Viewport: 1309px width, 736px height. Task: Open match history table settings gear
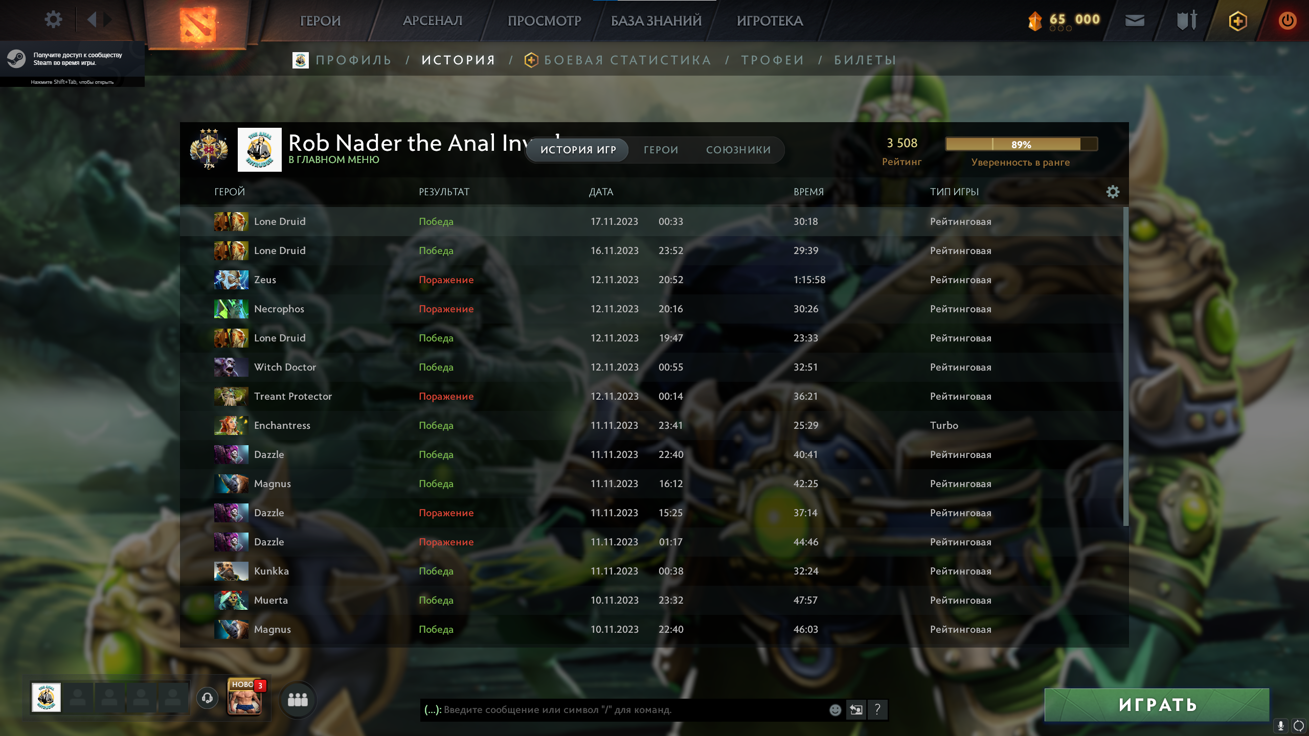pyautogui.click(x=1113, y=192)
